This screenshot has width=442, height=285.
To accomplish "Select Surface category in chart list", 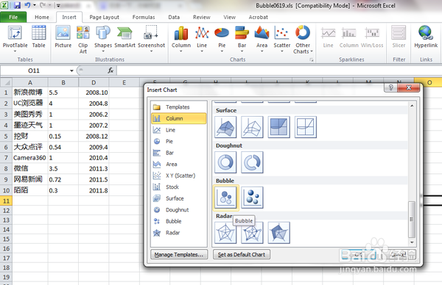I will coord(179,198).
